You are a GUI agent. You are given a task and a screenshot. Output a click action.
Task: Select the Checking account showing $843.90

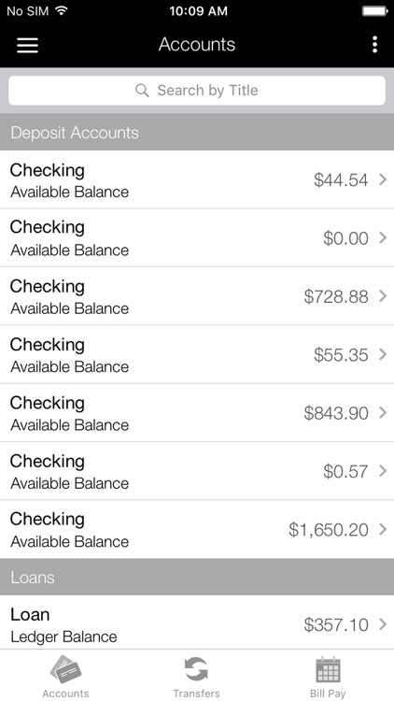197,412
